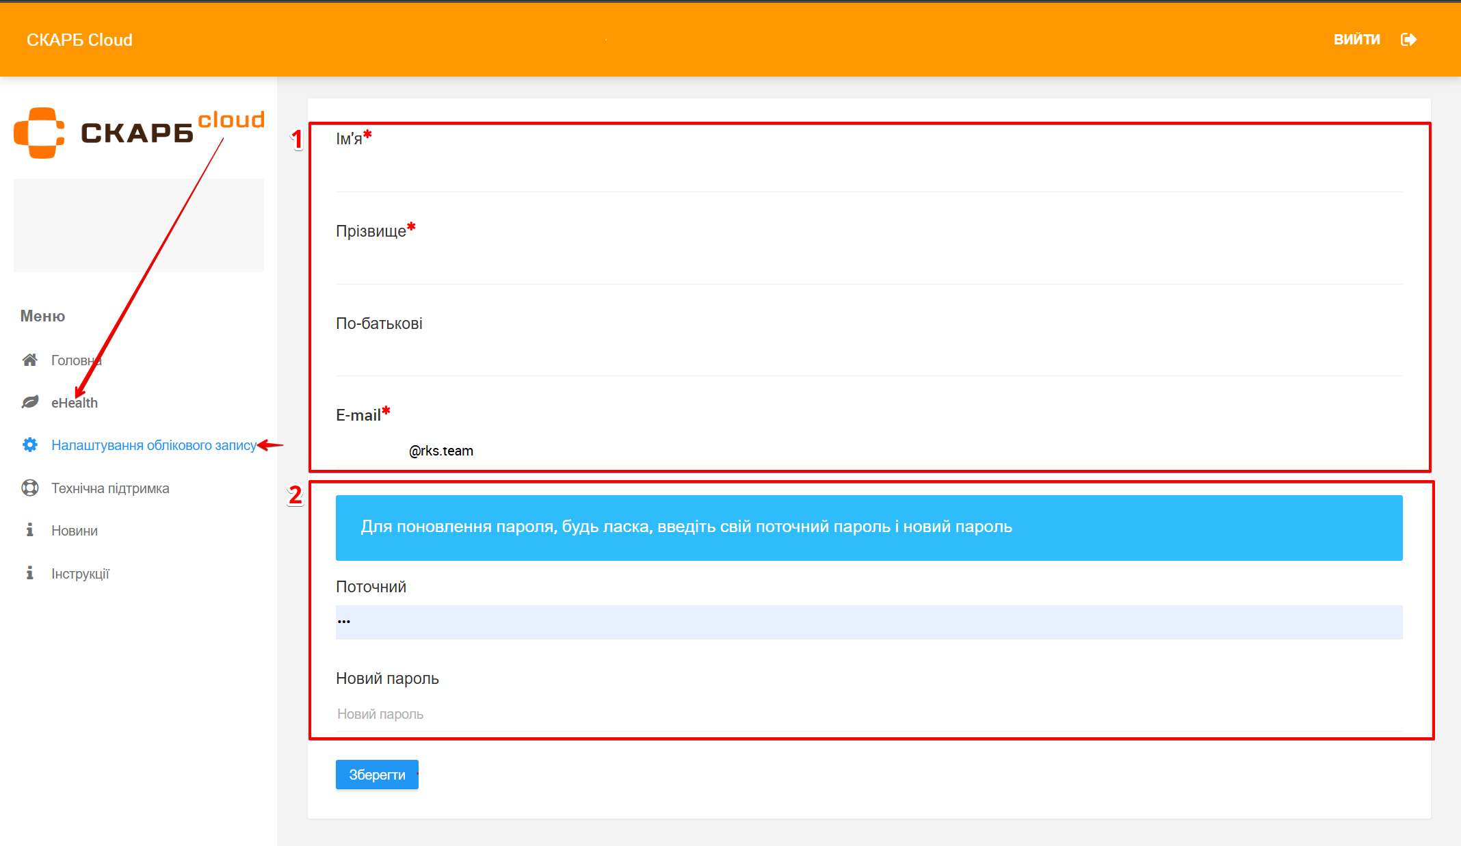This screenshot has width=1461, height=846.
Task: Click the gear icon for account settings
Action: pyautogui.click(x=29, y=445)
